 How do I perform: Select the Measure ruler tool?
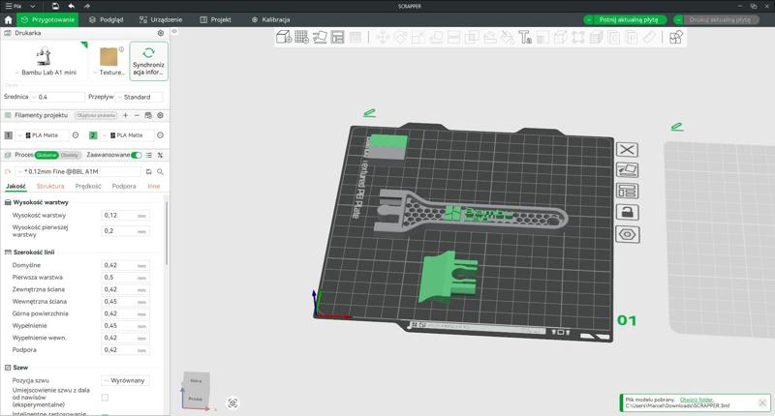pyautogui.click(x=649, y=37)
